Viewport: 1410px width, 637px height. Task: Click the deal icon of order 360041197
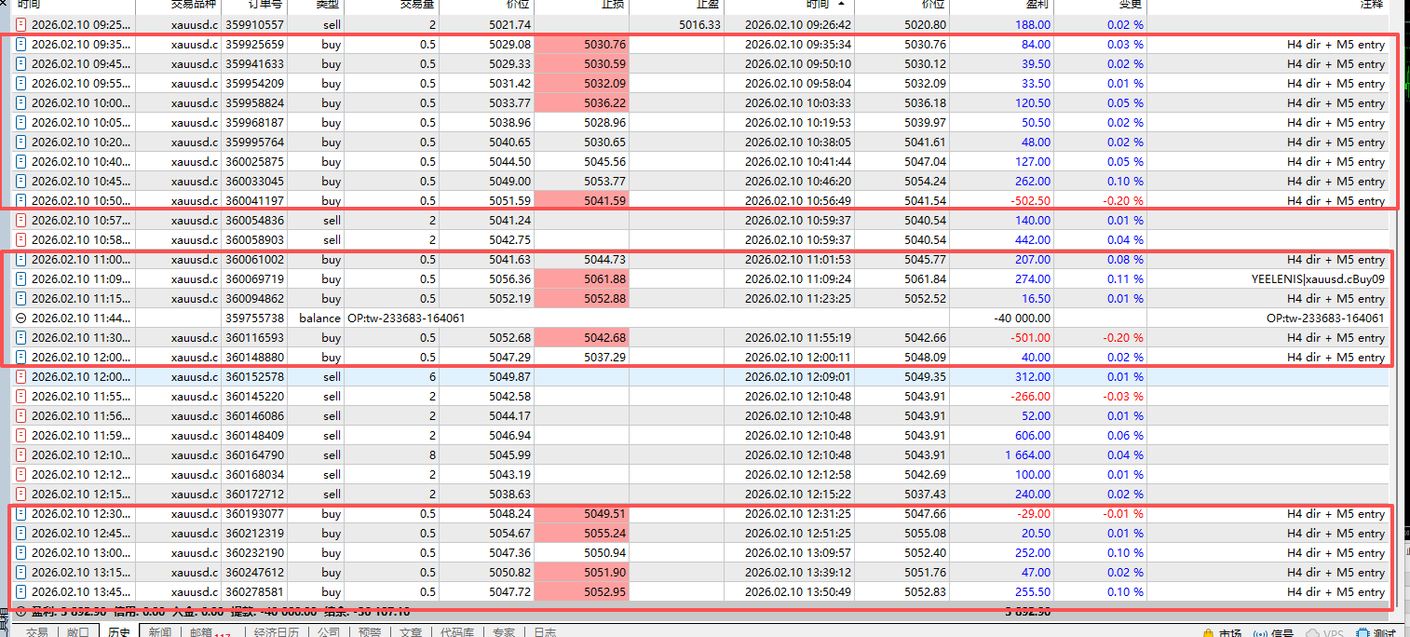click(x=21, y=201)
